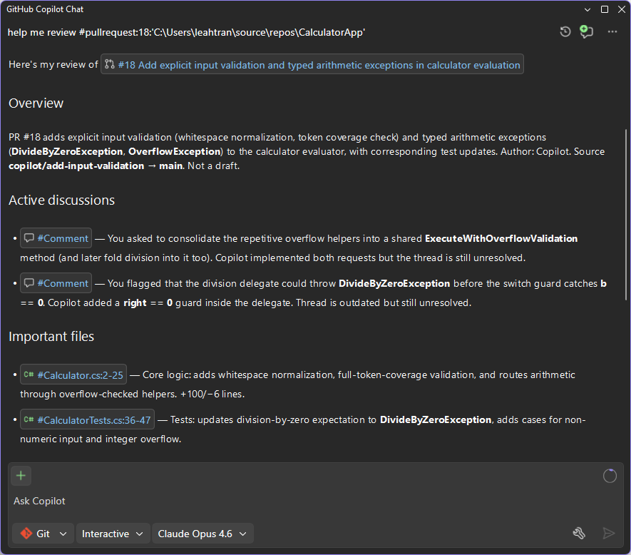Click the send message arrow
This screenshot has width=631, height=555.
pos(608,534)
